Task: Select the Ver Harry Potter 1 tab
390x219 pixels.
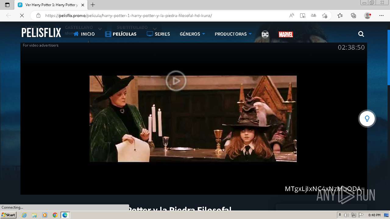Action: [51, 5]
